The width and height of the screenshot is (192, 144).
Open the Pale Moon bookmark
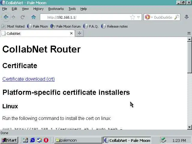point(37,26)
